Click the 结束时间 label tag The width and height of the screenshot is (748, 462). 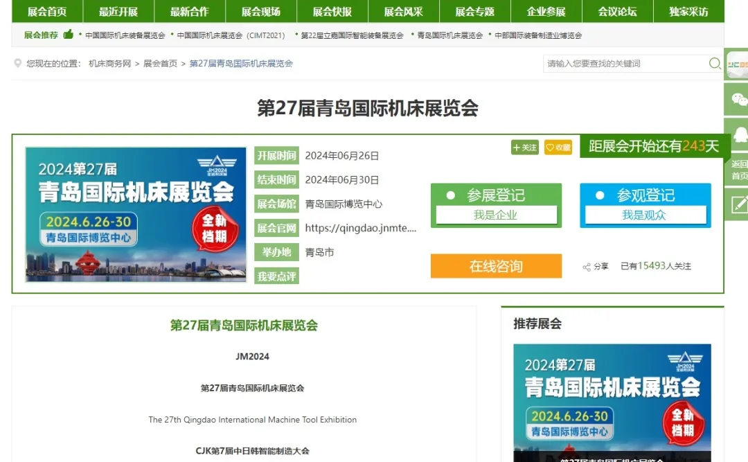point(276,179)
